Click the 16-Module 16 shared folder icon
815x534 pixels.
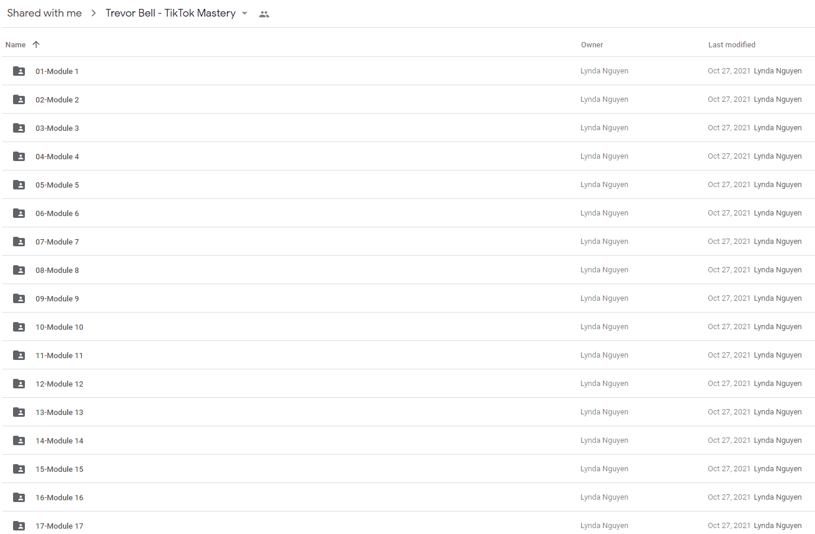click(19, 497)
